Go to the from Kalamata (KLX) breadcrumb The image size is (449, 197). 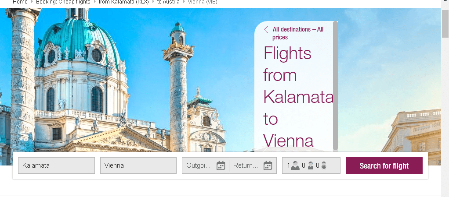pyautogui.click(x=124, y=2)
